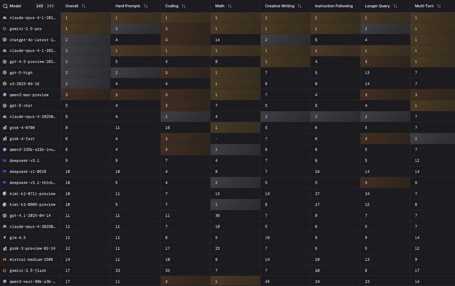The width and height of the screenshot is (455, 286).
Task: Click the OpenAI logo beside chatgpt-4o-latest
Action: [x=5, y=39]
